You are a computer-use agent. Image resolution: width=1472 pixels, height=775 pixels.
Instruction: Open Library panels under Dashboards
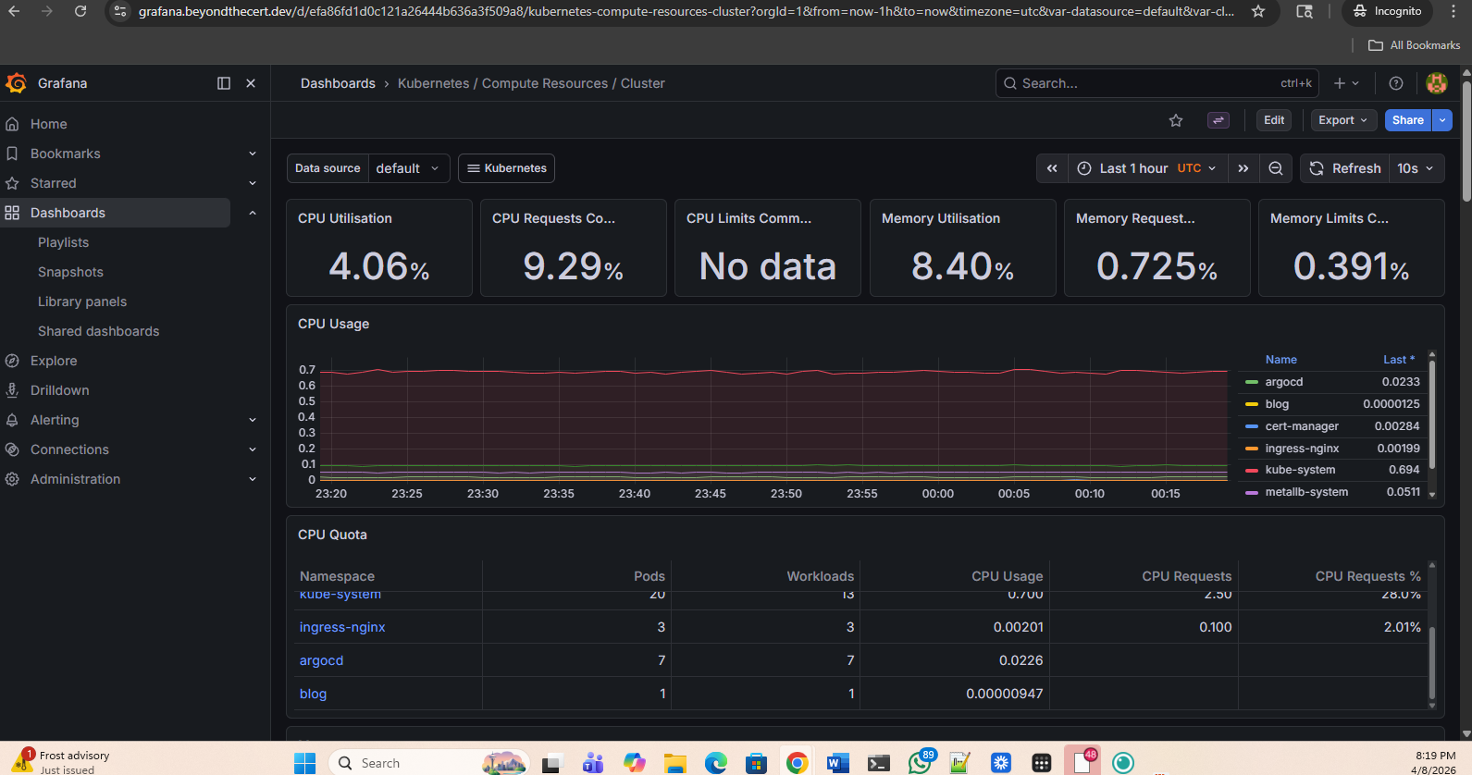82,301
